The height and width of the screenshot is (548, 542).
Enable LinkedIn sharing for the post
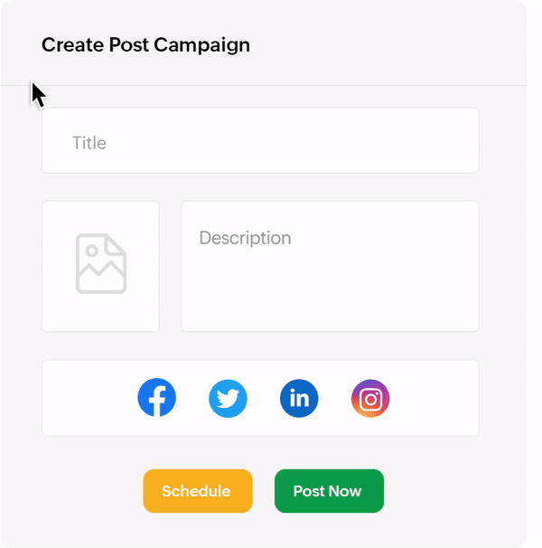click(299, 398)
